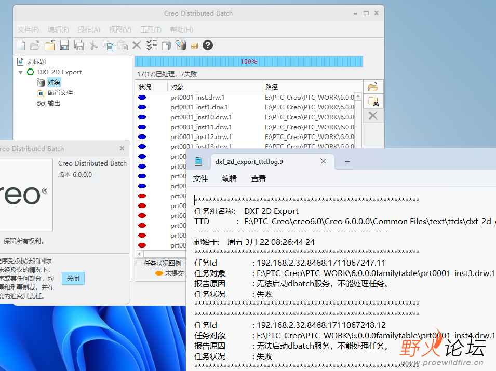Select the 对象 tree item
The width and height of the screenshot is (496, 371).
(x=54, y=83)
